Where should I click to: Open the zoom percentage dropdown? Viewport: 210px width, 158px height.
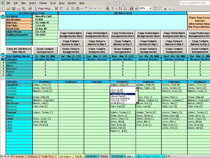pos(150,9)
